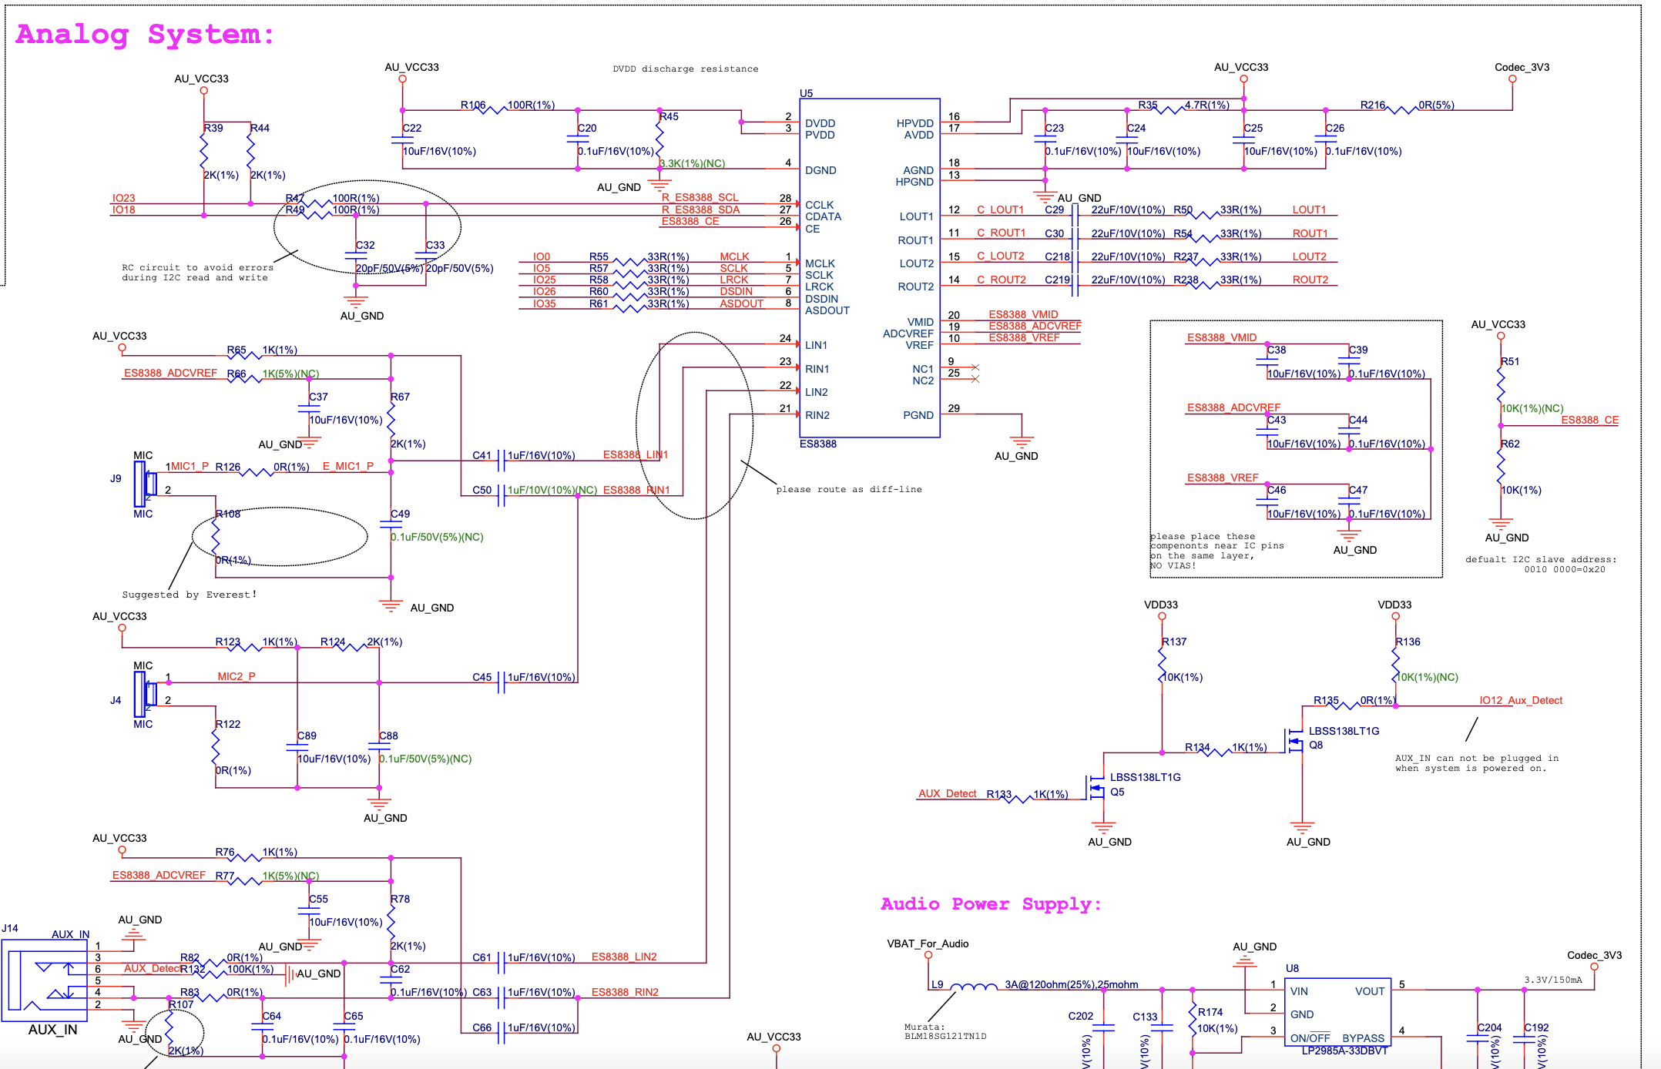
Task: Click resistor designator R61
Action: tap(599, 303)
